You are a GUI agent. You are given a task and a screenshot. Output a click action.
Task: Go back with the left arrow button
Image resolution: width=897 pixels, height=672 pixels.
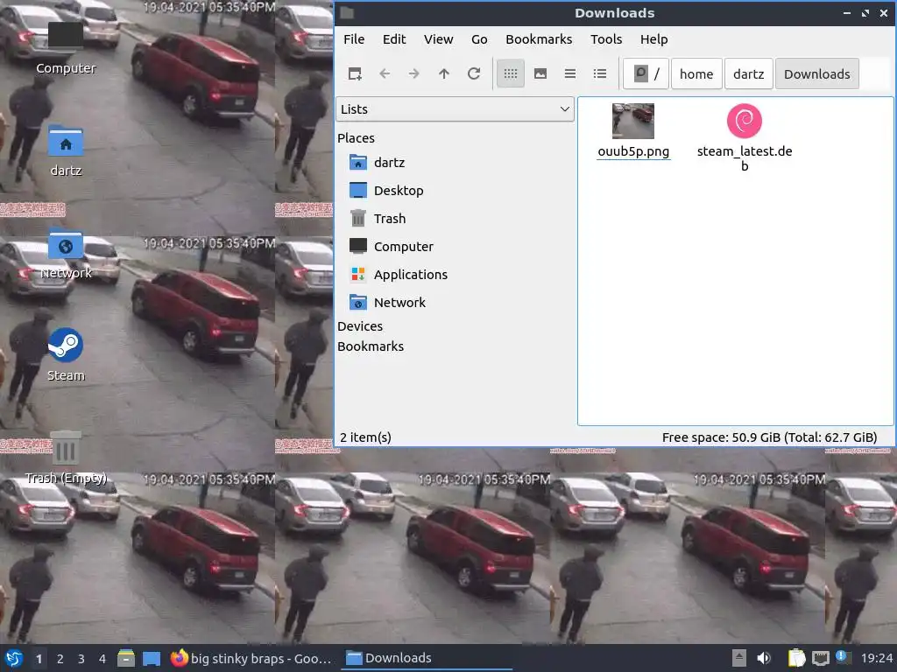(385, 73)
